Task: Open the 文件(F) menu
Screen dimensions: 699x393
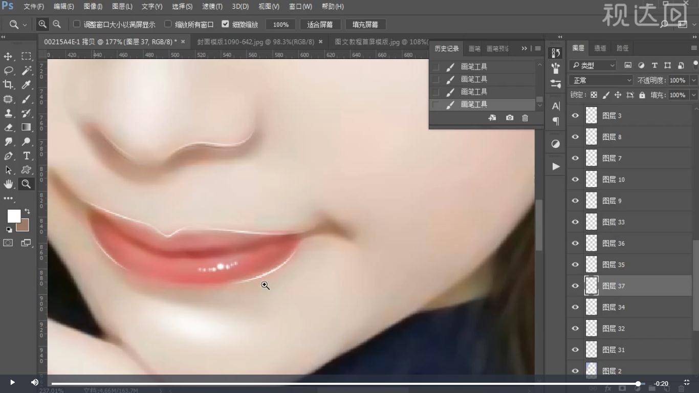Action: 34,7
